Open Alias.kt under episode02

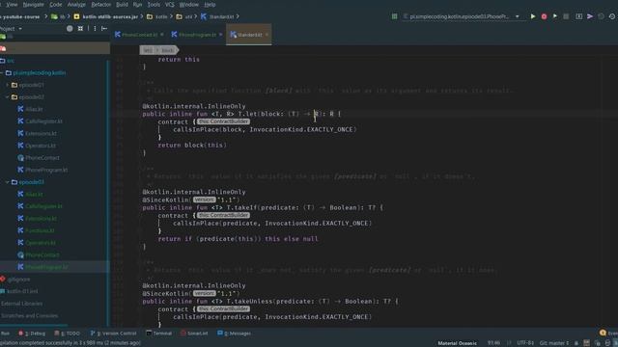[30, 109]
